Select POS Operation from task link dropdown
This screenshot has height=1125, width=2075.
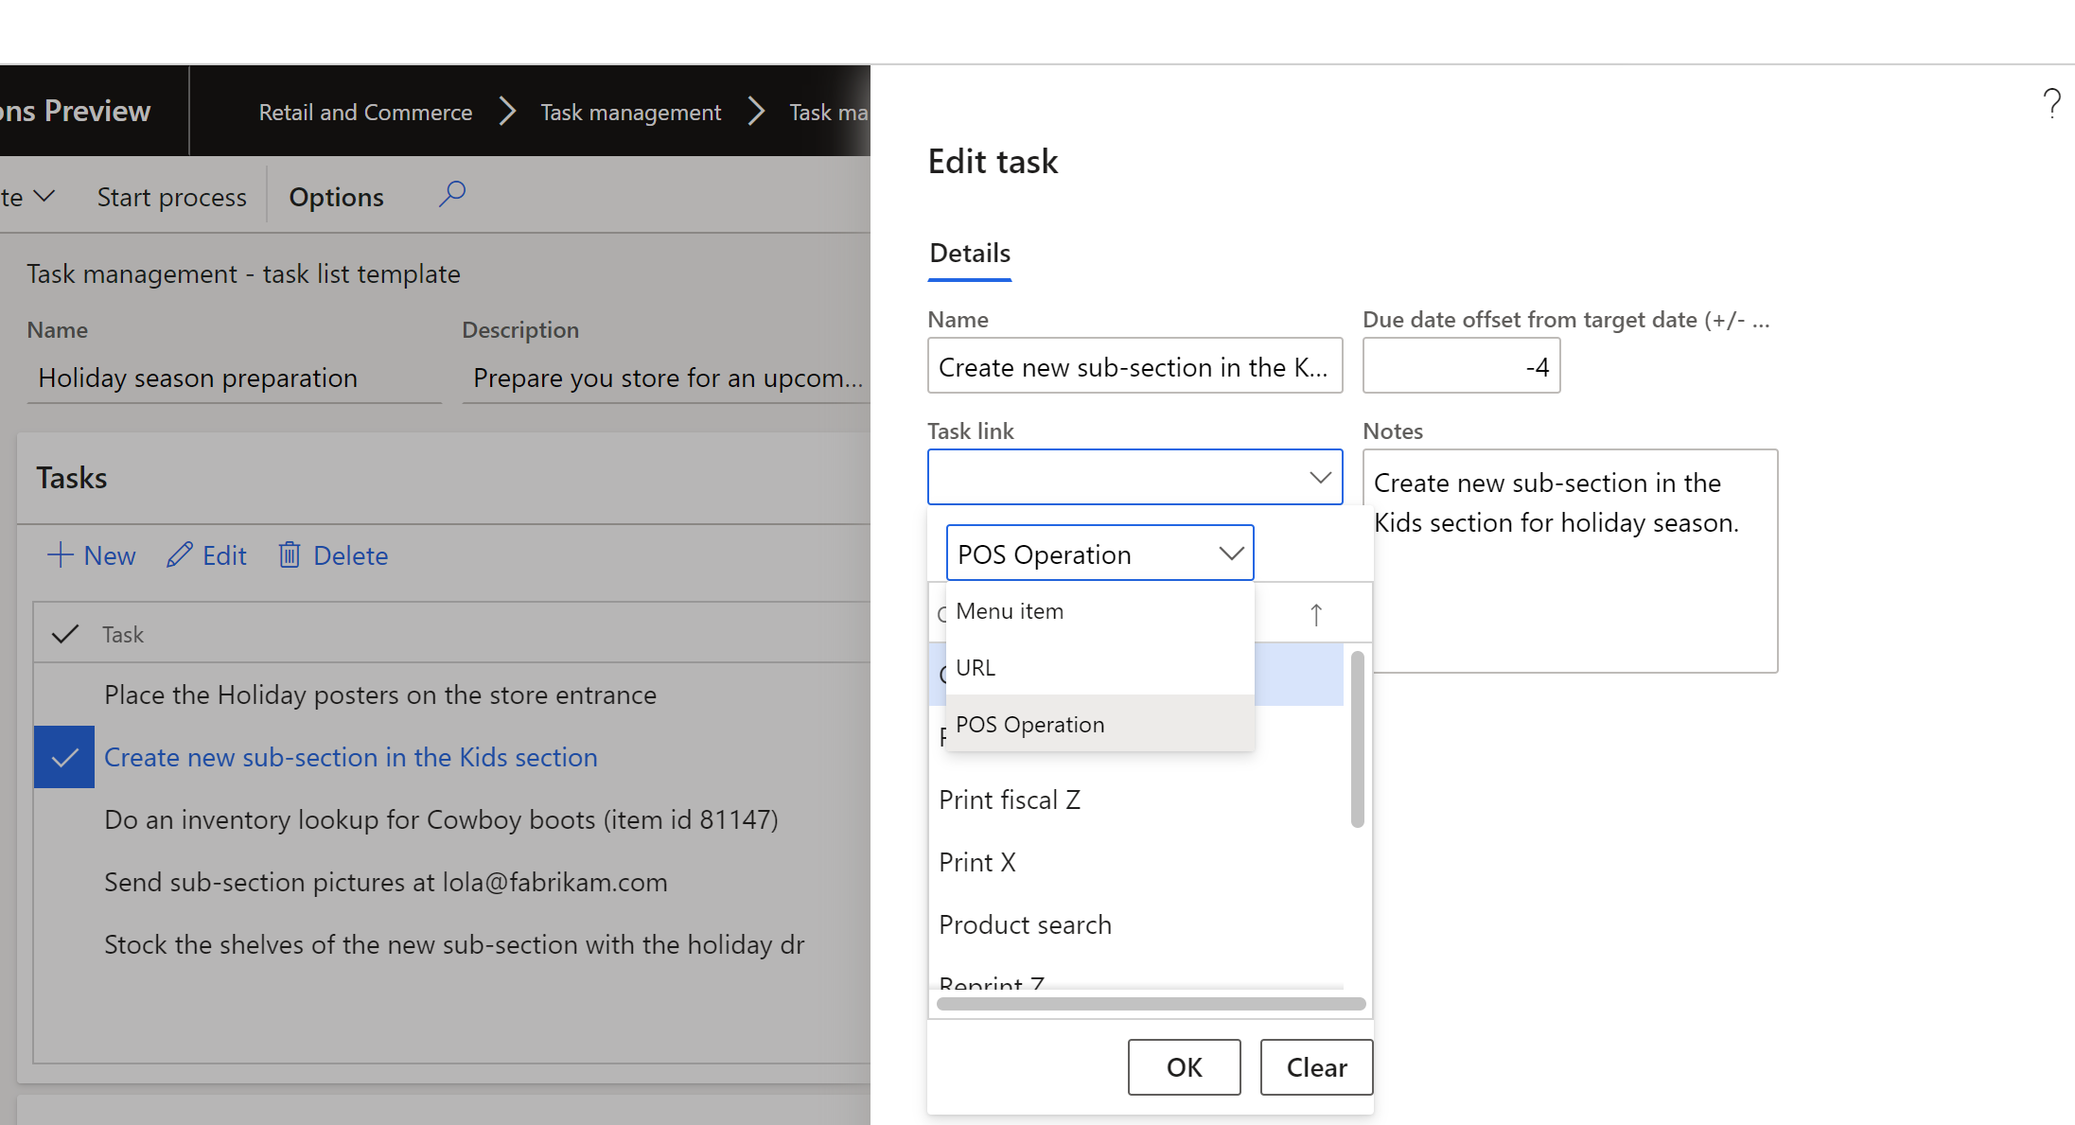tap(1030, 723)
